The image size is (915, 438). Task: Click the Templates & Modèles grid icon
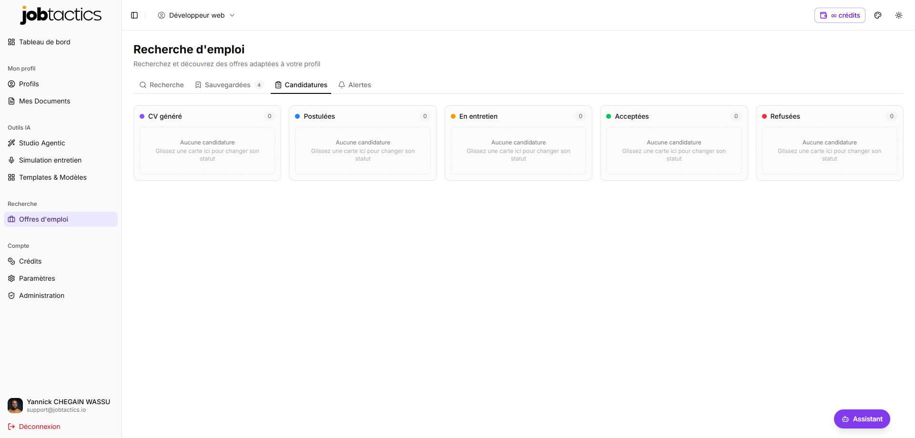click(x=11, y=177)
